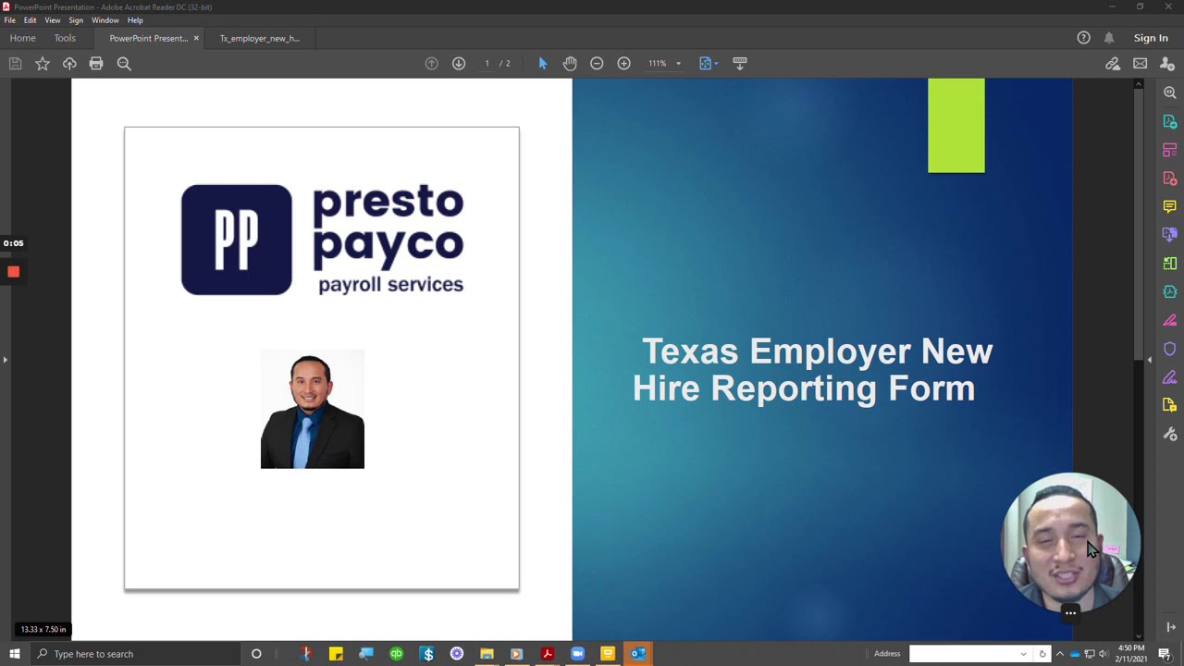Image resolution: width=1184 pixels, height=666 pixels.
Task: Open webcam bubble options ellipsis button
Action: pos(1070,612)
